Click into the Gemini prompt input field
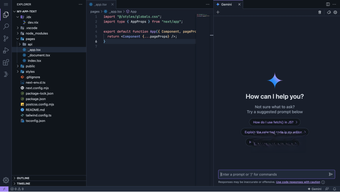The width and height of the screenshot is (340, 192). (272, 174)
